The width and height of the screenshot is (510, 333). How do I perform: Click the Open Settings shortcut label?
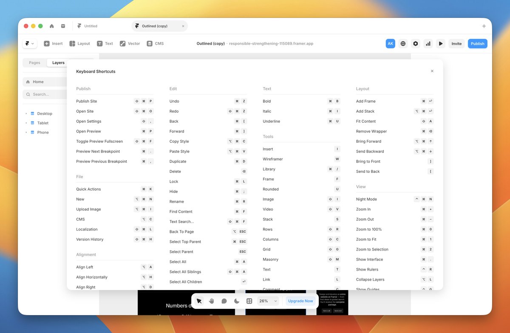[x=88, y=121]
